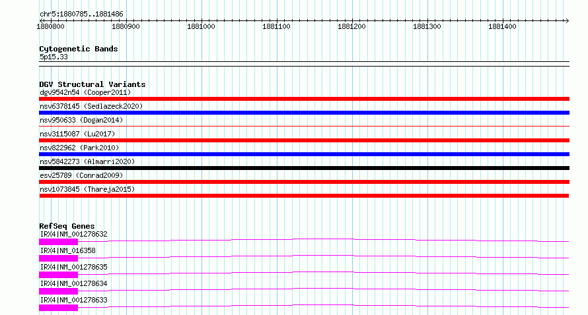Open variant nsv950633 (Dogan2014) label
The height and width of the screenshot is (315, 588).
coord(81,120)
